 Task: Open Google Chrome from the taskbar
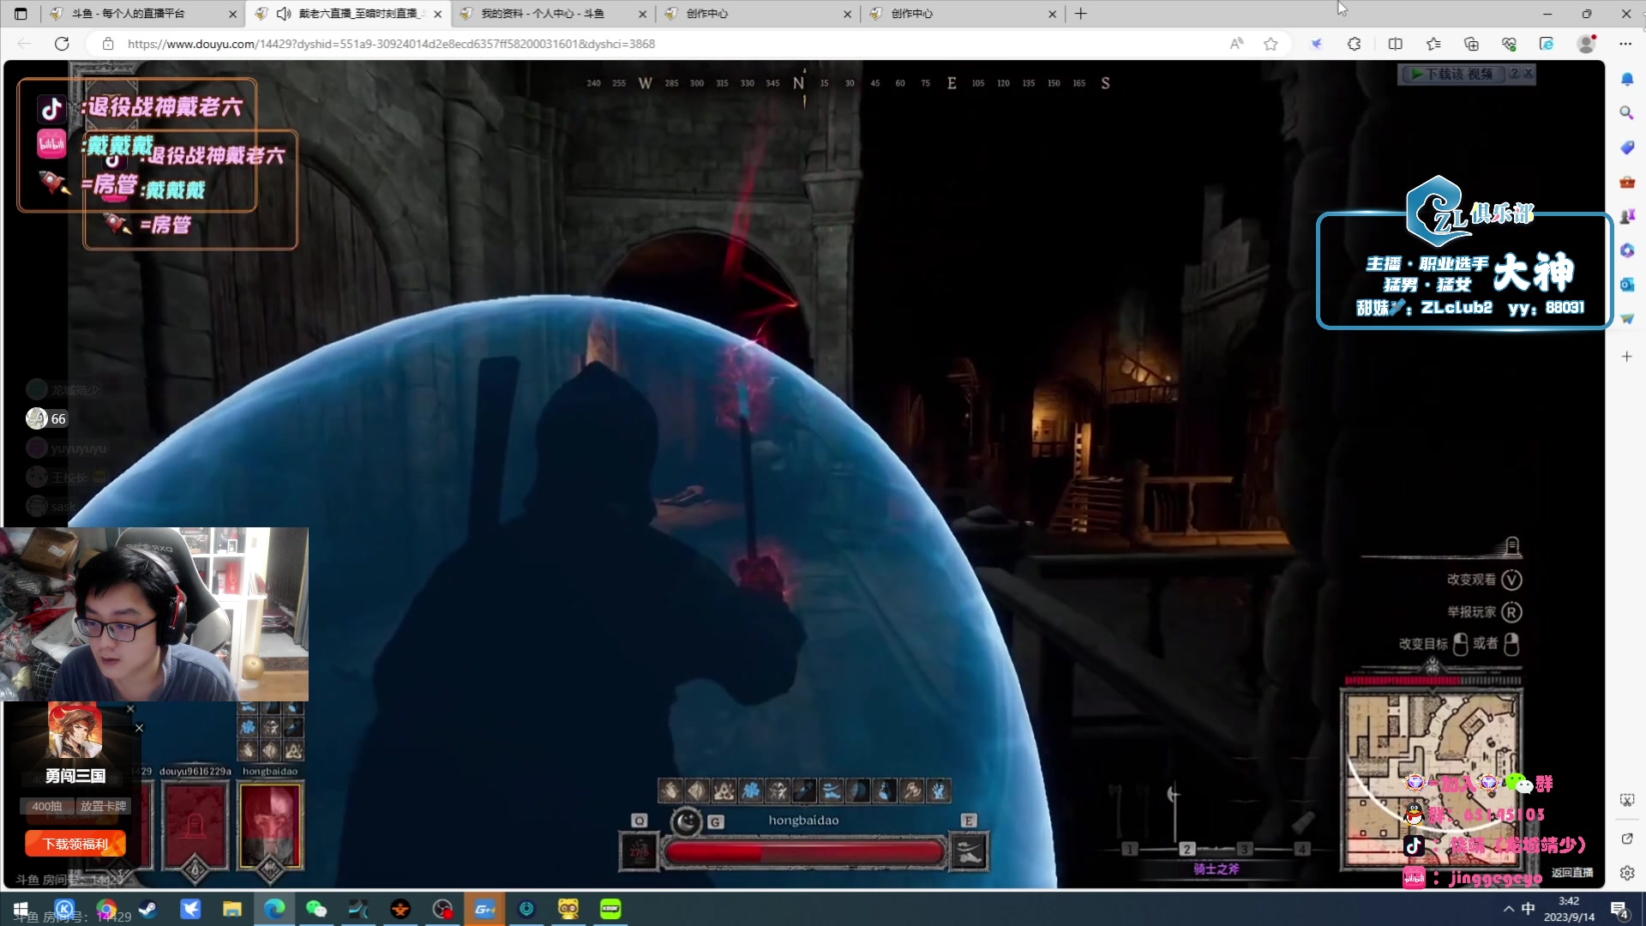107,909
